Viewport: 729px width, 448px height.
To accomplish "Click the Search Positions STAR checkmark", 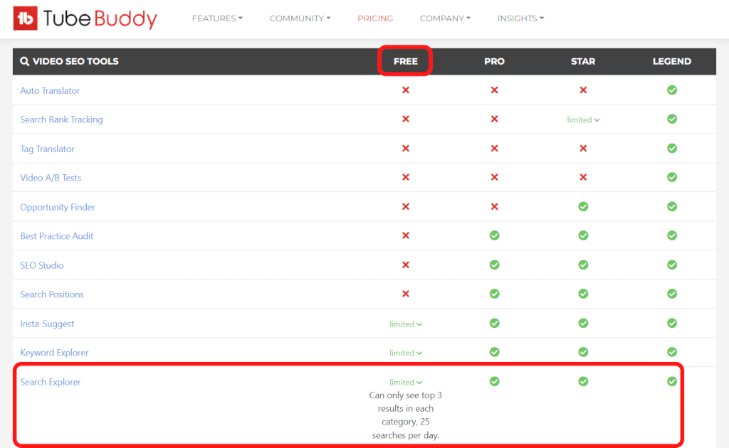I will tap(583, 294).
